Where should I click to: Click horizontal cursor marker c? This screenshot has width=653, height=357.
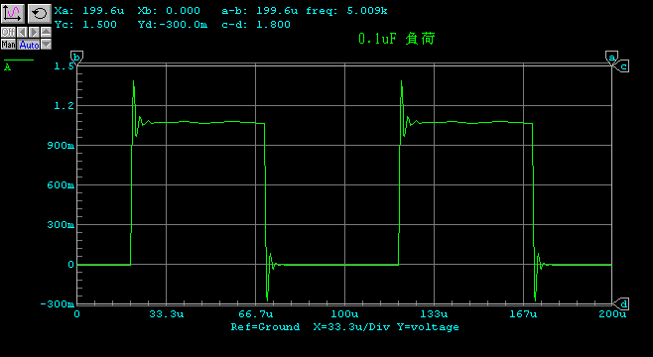click(622, 66)
